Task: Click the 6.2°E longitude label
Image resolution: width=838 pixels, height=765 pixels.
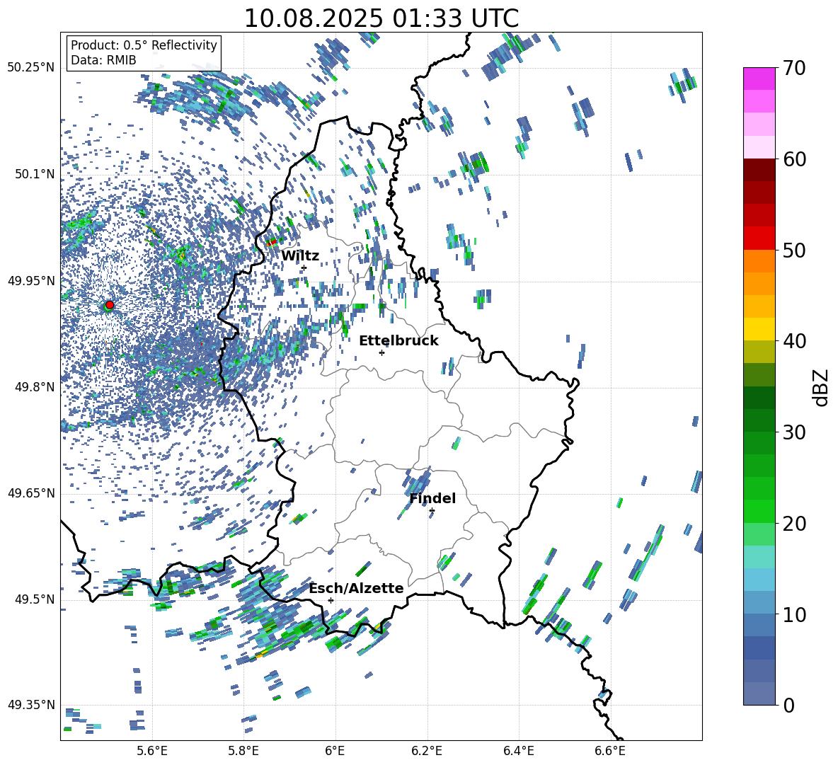Action: (427, 751)
